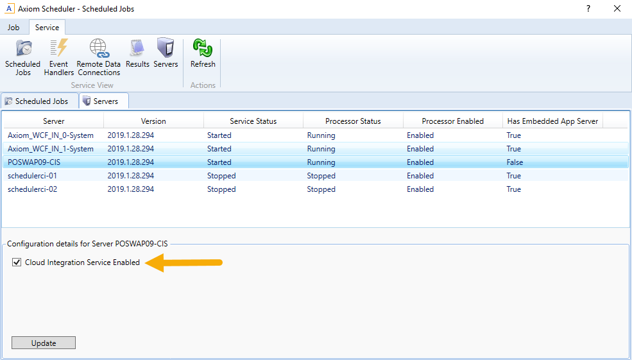Sort by Processor Status column header
Viewport: 632px width, 360px height.
[353, 121]
